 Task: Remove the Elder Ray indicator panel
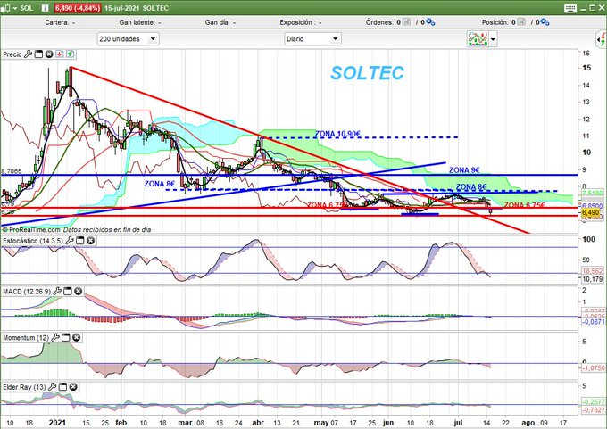(73, 387)
